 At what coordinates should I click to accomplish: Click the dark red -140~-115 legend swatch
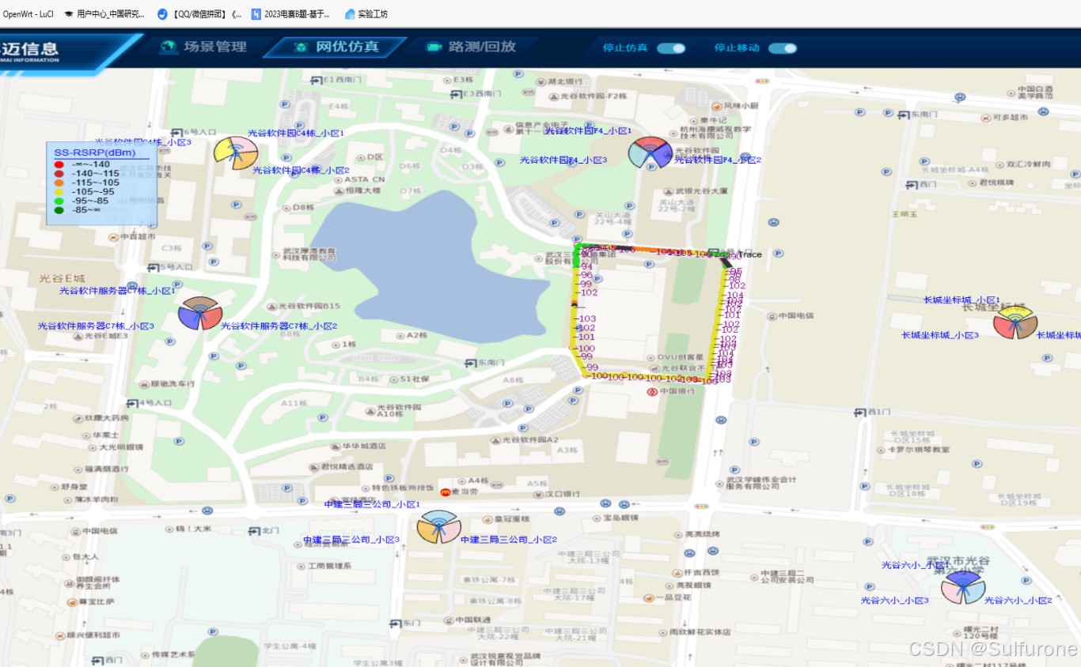point(59,173)
